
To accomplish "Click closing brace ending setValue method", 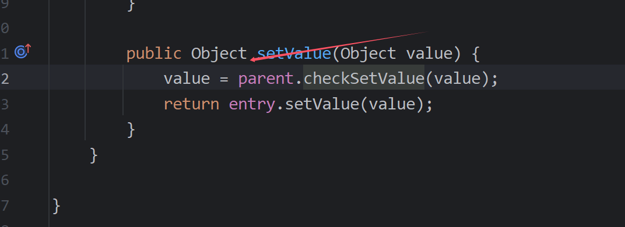I will point(131,129).
